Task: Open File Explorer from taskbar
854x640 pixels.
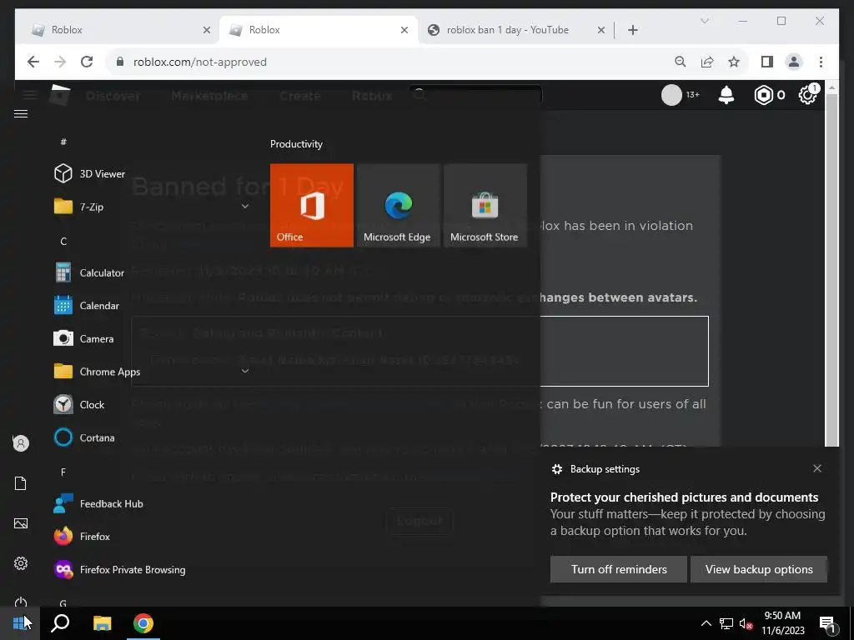Action: 102,623
